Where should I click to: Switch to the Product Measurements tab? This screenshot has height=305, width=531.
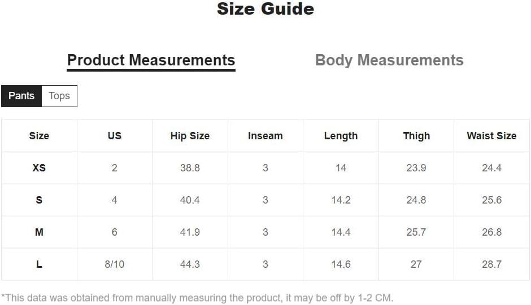(x=151, y=60)
